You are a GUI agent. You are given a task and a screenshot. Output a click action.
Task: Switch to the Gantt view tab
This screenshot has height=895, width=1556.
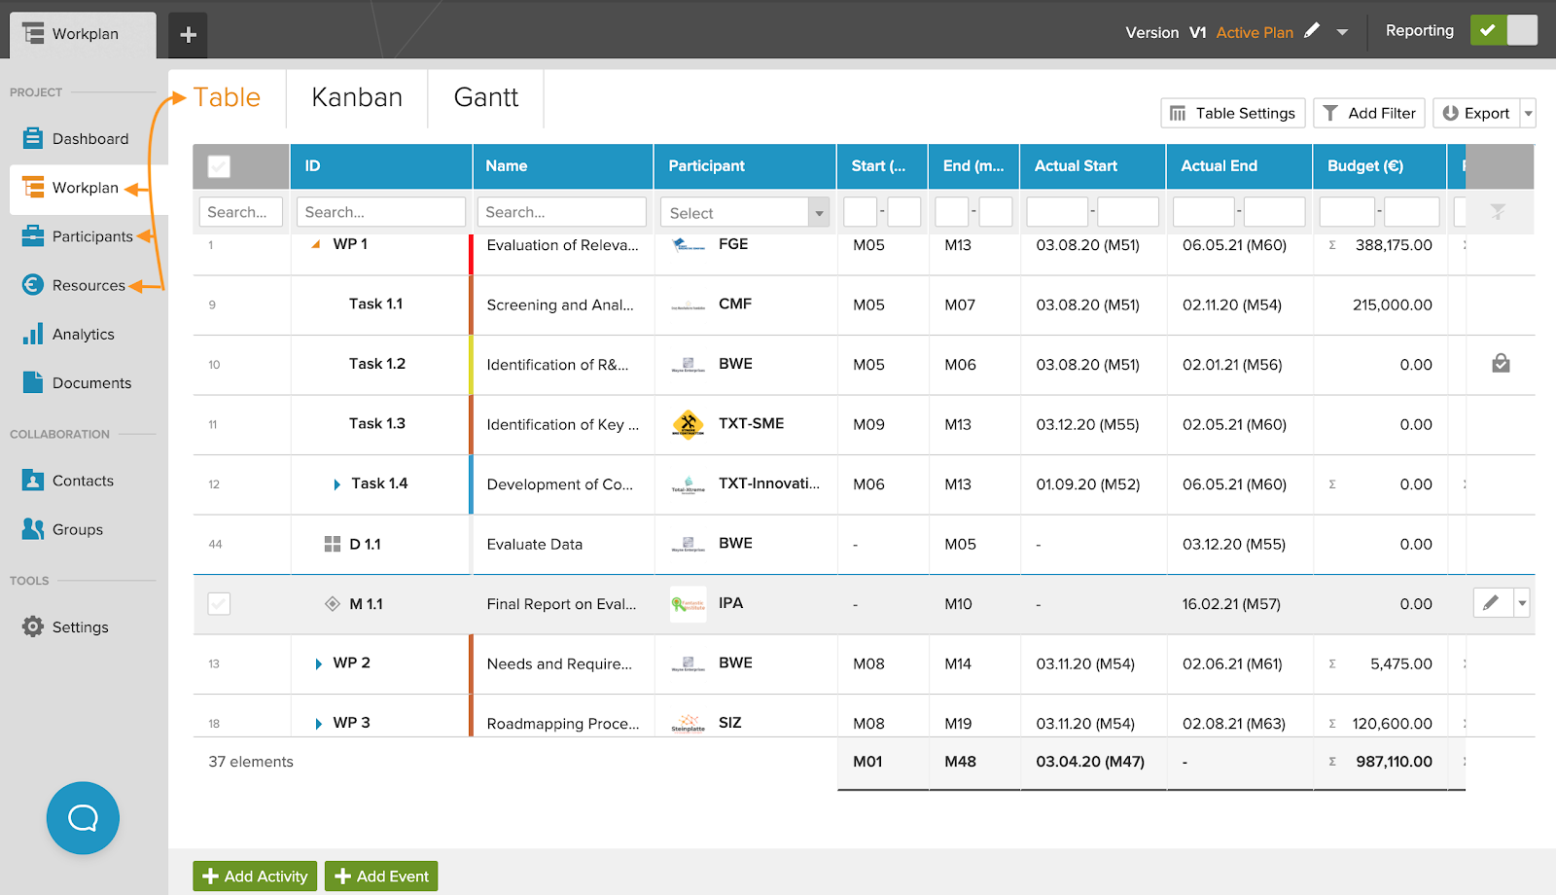(x=486, y=97)
